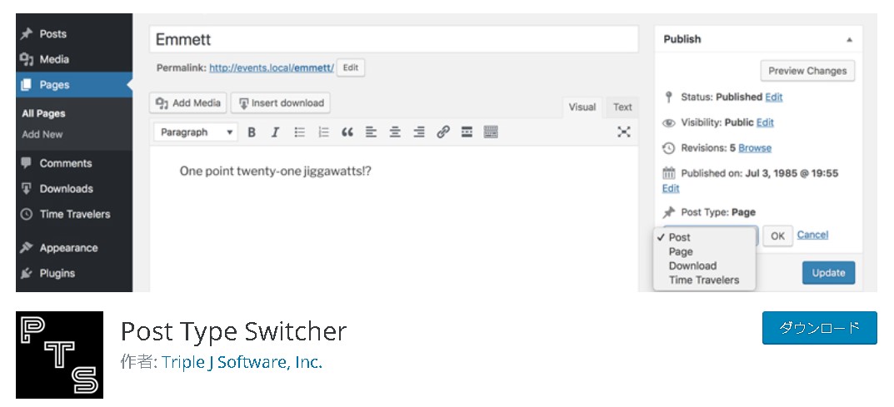This screenshot has width=894, height=407.
Task: Toggle bold formatting in editor toolbar
Action: pyautogui.click(x=252, y=132)
